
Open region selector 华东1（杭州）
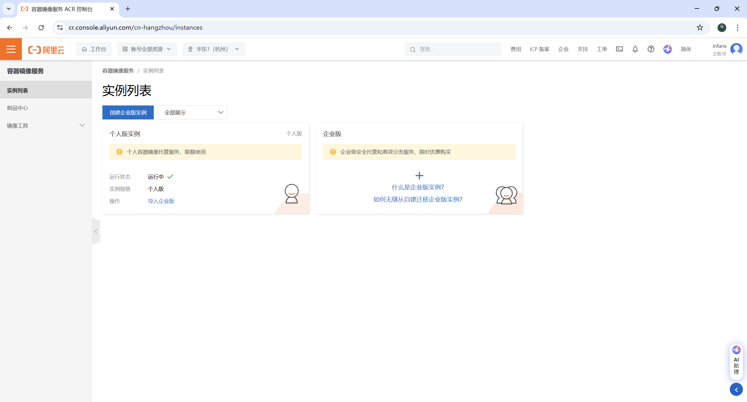point(214,49)
